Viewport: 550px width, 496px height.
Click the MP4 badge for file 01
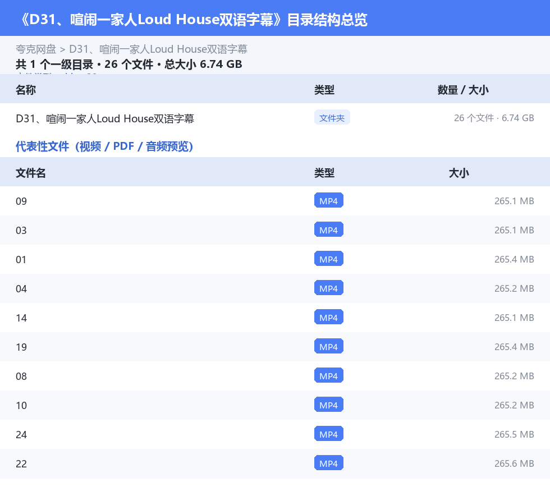point(329,259)
